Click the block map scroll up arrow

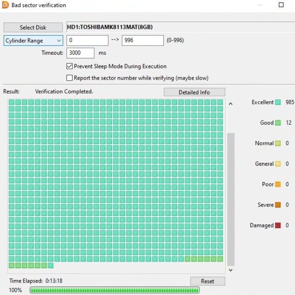pyautogui.click(x=231, y=103)
